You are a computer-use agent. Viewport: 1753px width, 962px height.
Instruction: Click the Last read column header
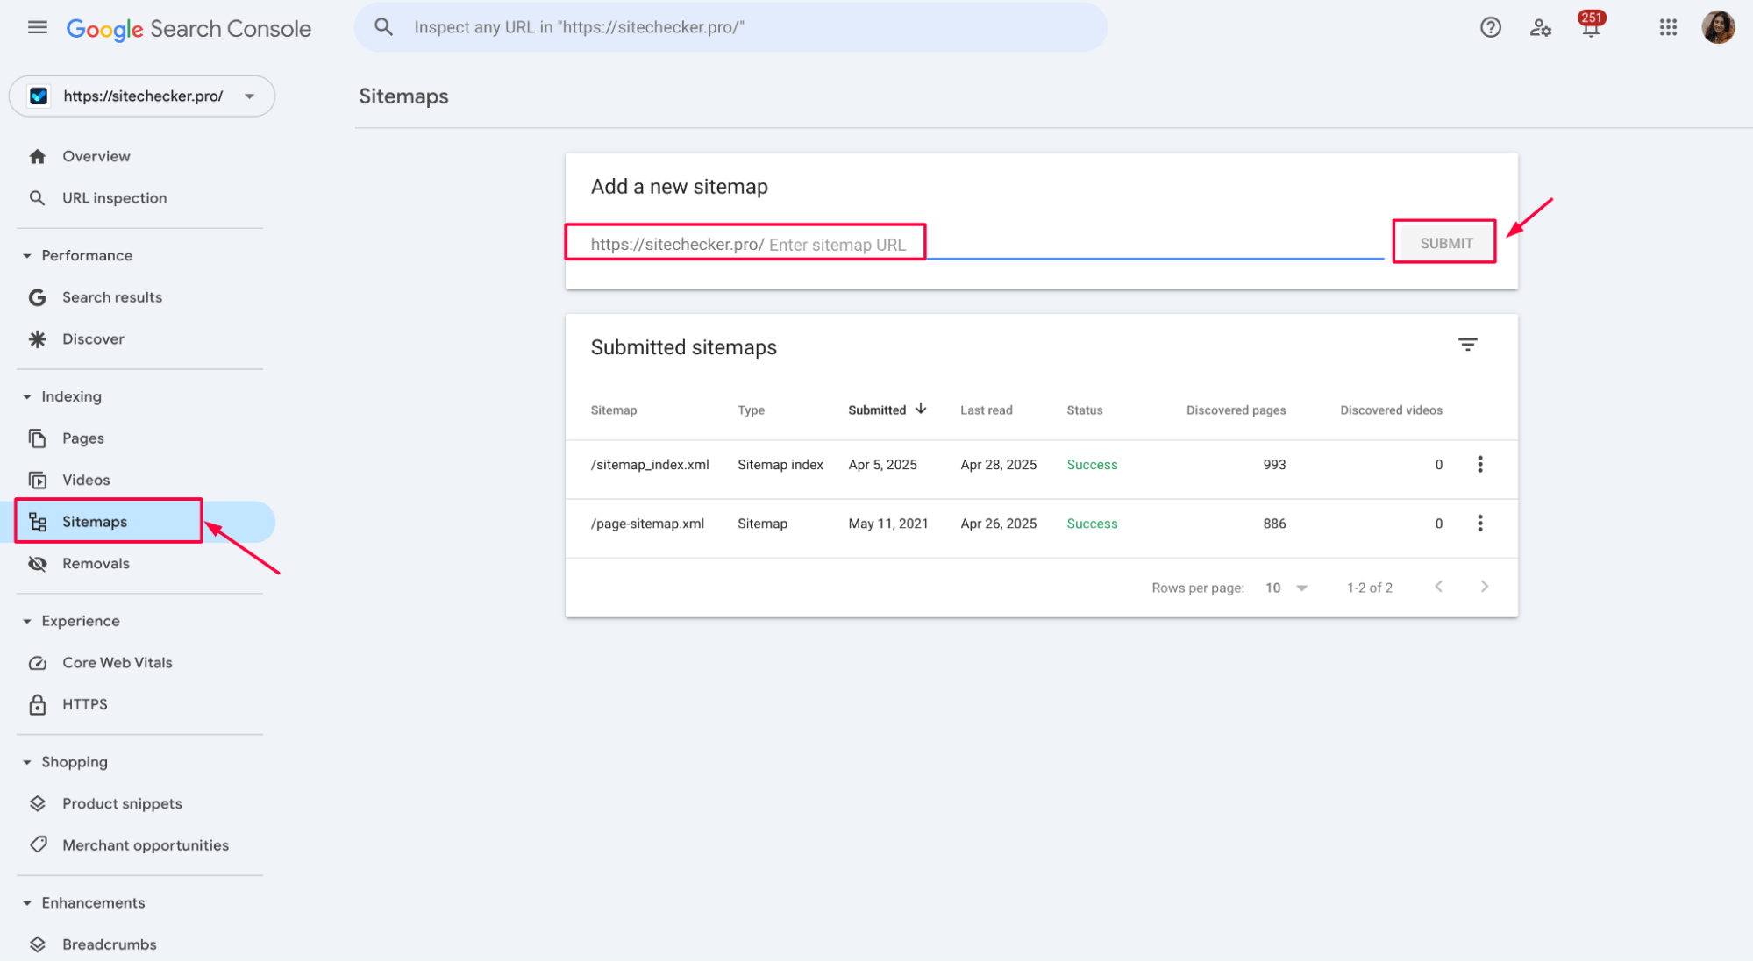pyautogui.click(x=986, y=410)
